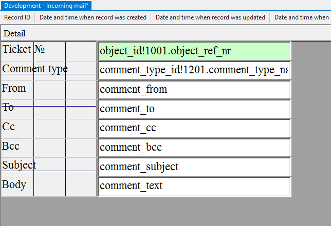
Task: Select the Ticket № label
Action: pyautogui.click(x=24, y=50)
